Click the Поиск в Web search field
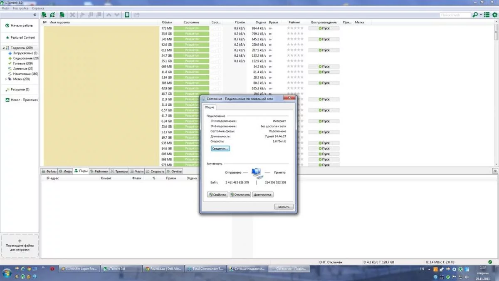 coord(455,15)
